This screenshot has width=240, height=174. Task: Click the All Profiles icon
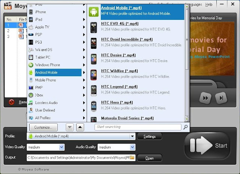(31, 118)
